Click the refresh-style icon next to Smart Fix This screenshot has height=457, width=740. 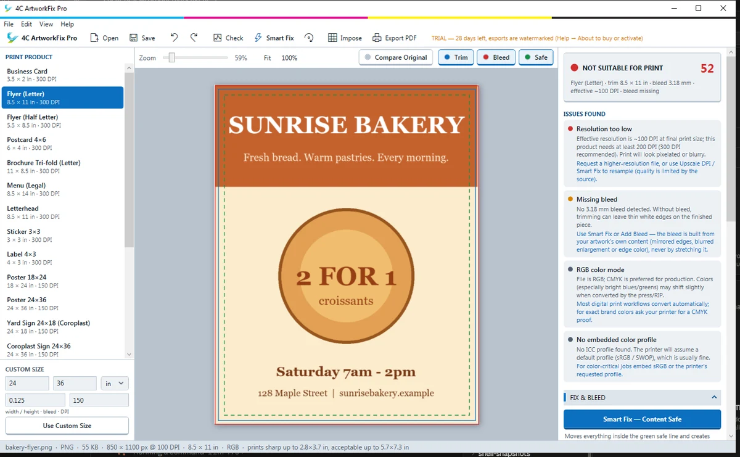click(x=310, y=38)
